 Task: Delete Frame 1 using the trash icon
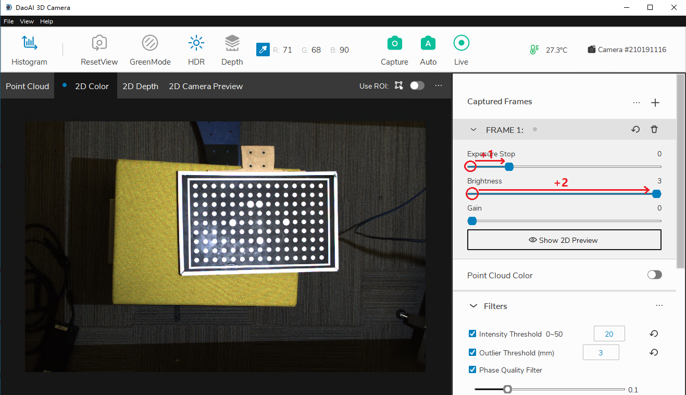coord(654,130)
